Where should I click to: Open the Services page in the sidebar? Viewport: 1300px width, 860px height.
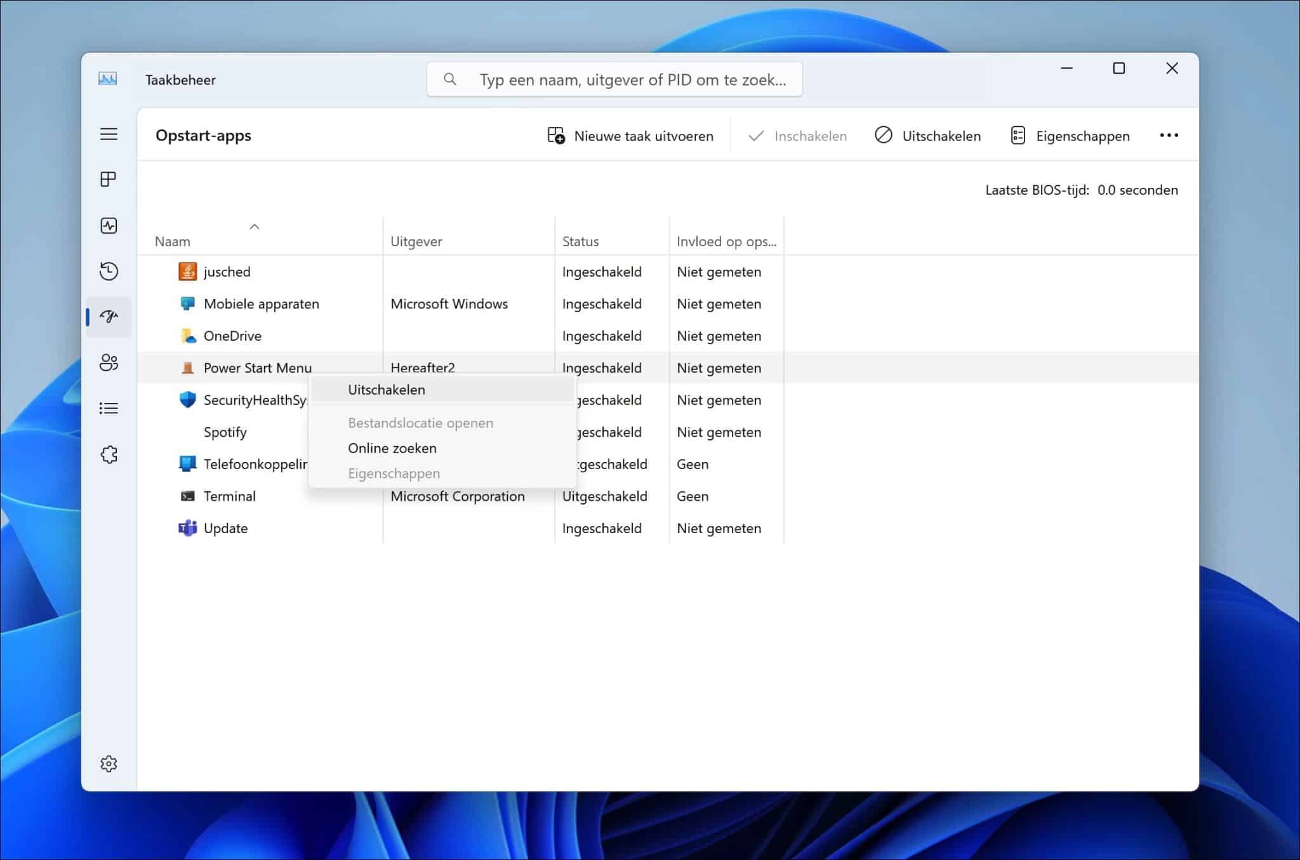click(109, 454)
